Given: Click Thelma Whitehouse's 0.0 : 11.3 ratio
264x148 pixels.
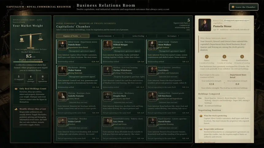Looking at the screenshot, I should pyautogui.click(x=140, y=87).
